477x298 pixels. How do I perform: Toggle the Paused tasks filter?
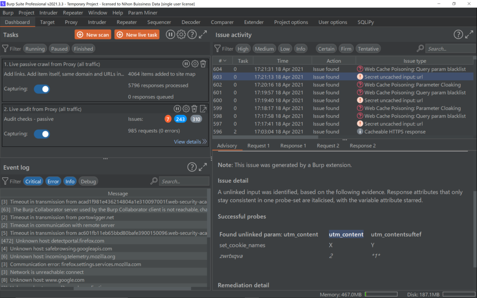click(59, 49)
